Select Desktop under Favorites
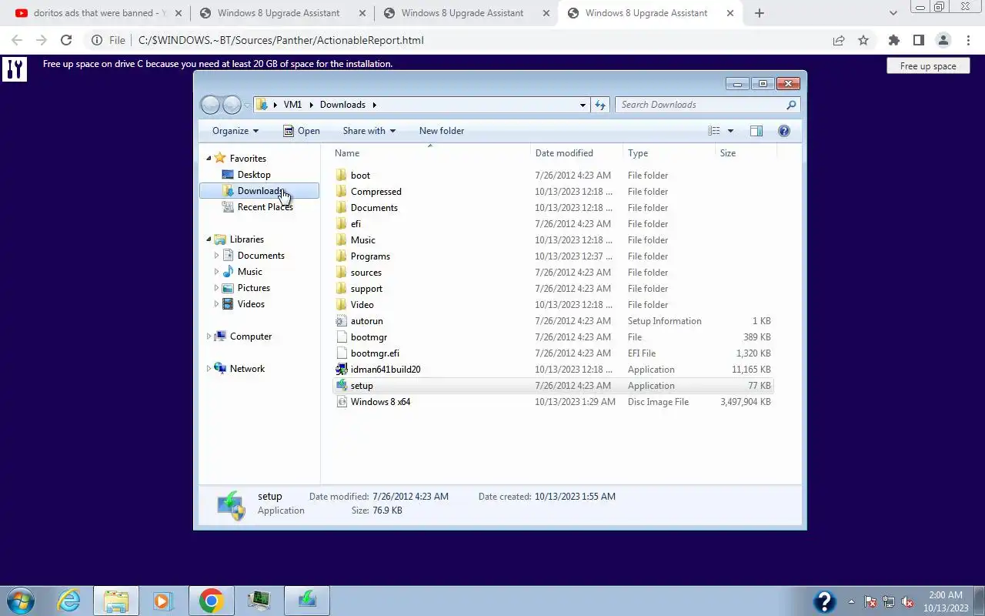Image resolution: width=985 pixels, height=616 pixels. click(x=254, y=175)
